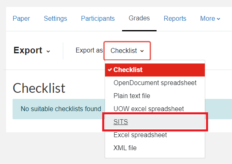The image size is (232, 164).
Task: Click the chevron beside Export heading
Action: click(x=48, y=51)
